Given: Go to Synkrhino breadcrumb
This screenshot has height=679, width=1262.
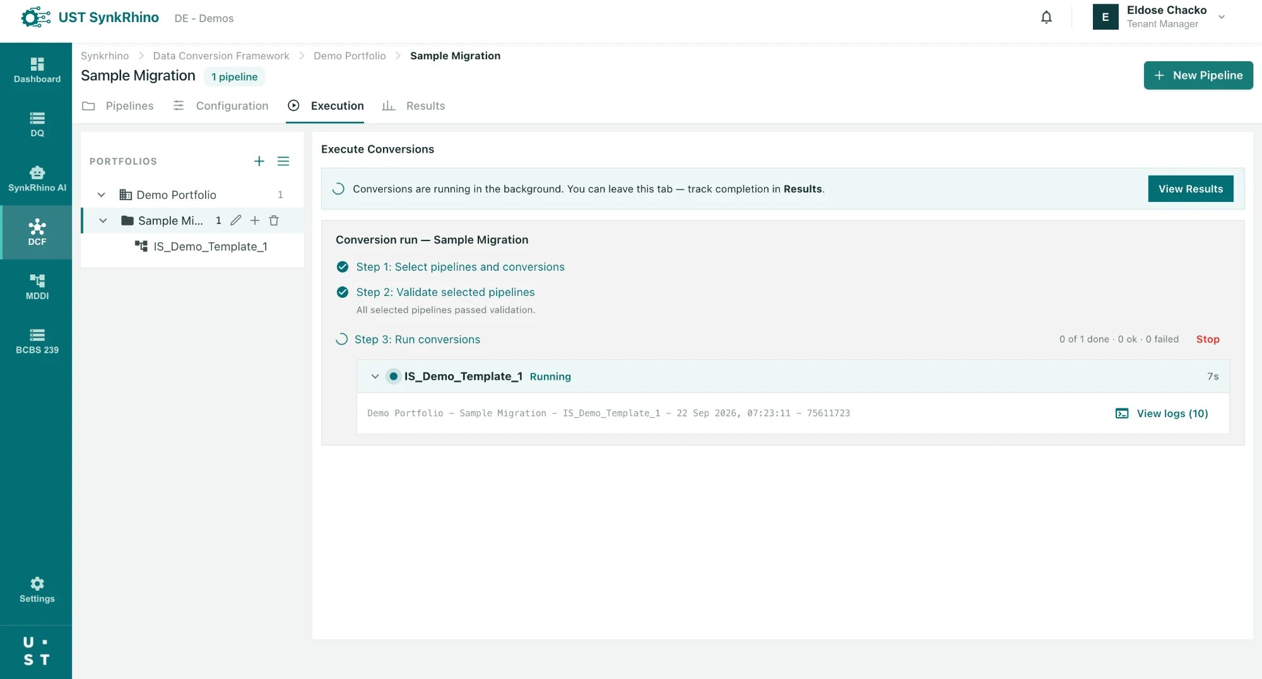Looking at the screenshot, I should point(105,56).
